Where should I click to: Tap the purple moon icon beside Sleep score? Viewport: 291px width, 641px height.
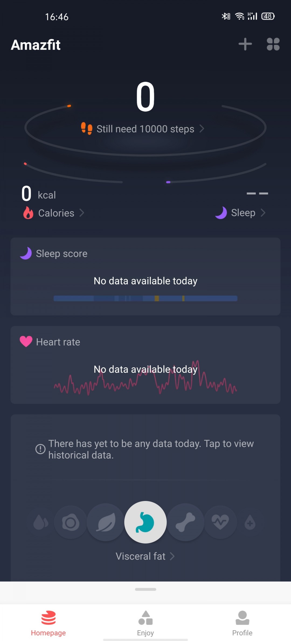pyautogui.click(x=26, y=253)
